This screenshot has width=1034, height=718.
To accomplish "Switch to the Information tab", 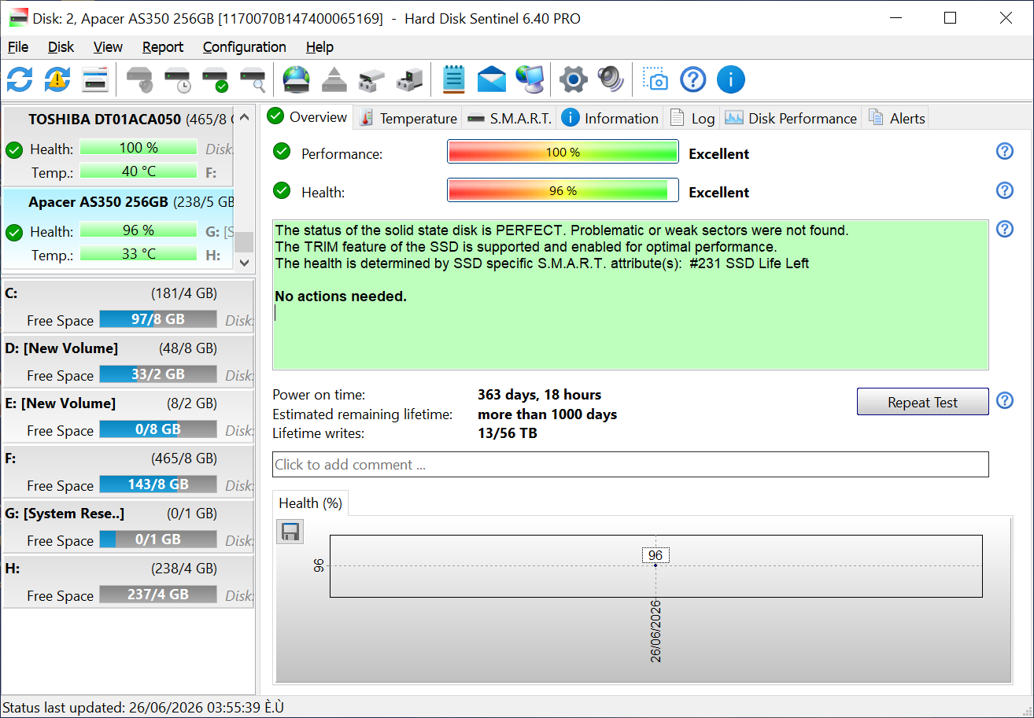I will (x=610, y=118).
